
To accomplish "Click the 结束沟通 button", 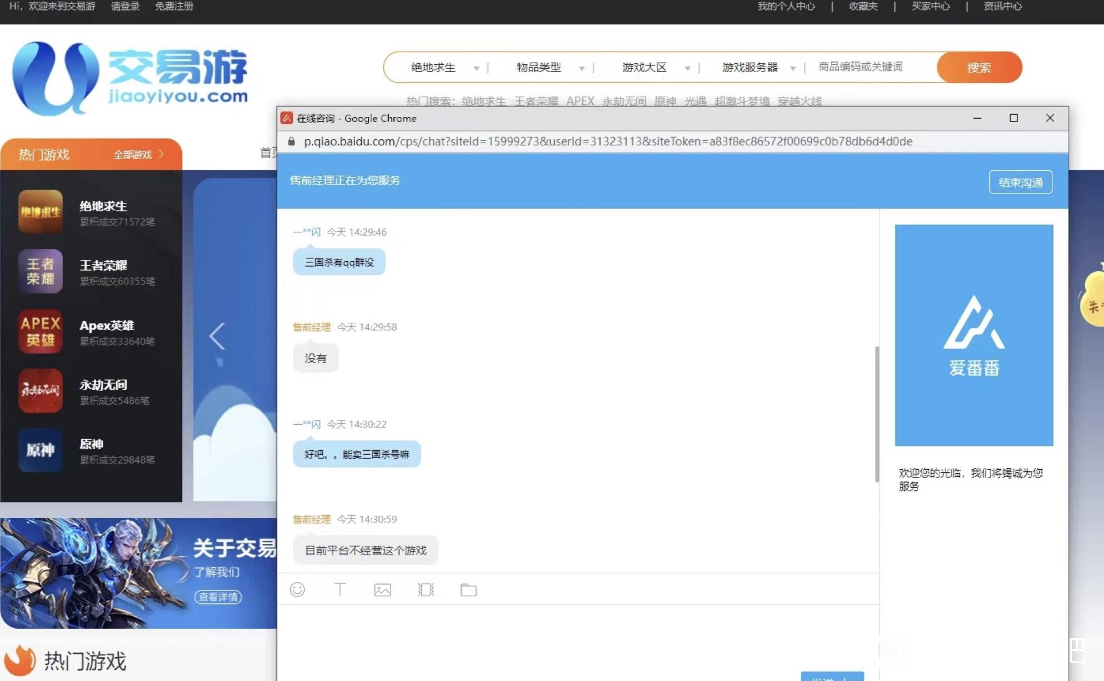I will tap(1020, 182).
